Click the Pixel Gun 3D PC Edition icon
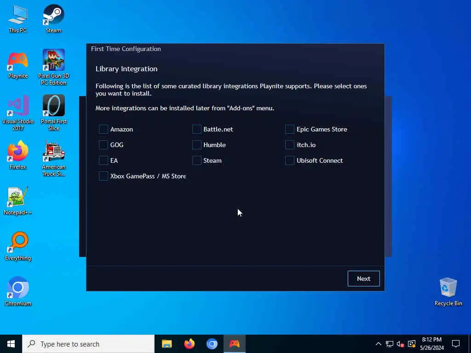 coord(53,67)
